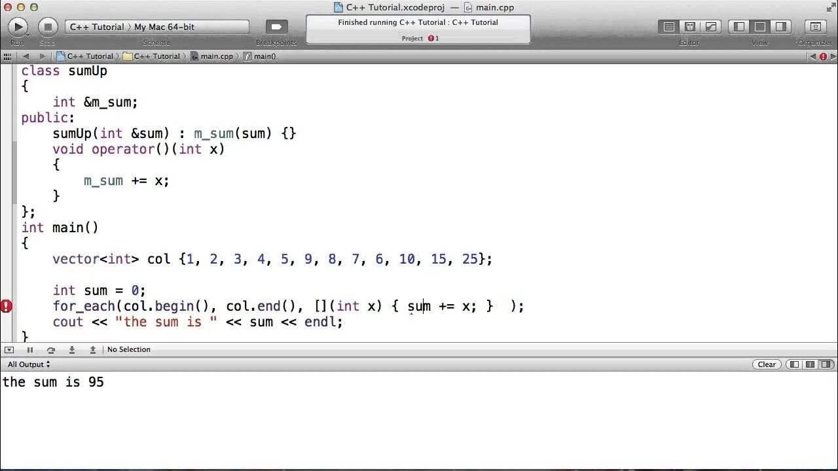
Task: Show the Utilities pane
Action: pyautogui.click(x=780, y=27)
